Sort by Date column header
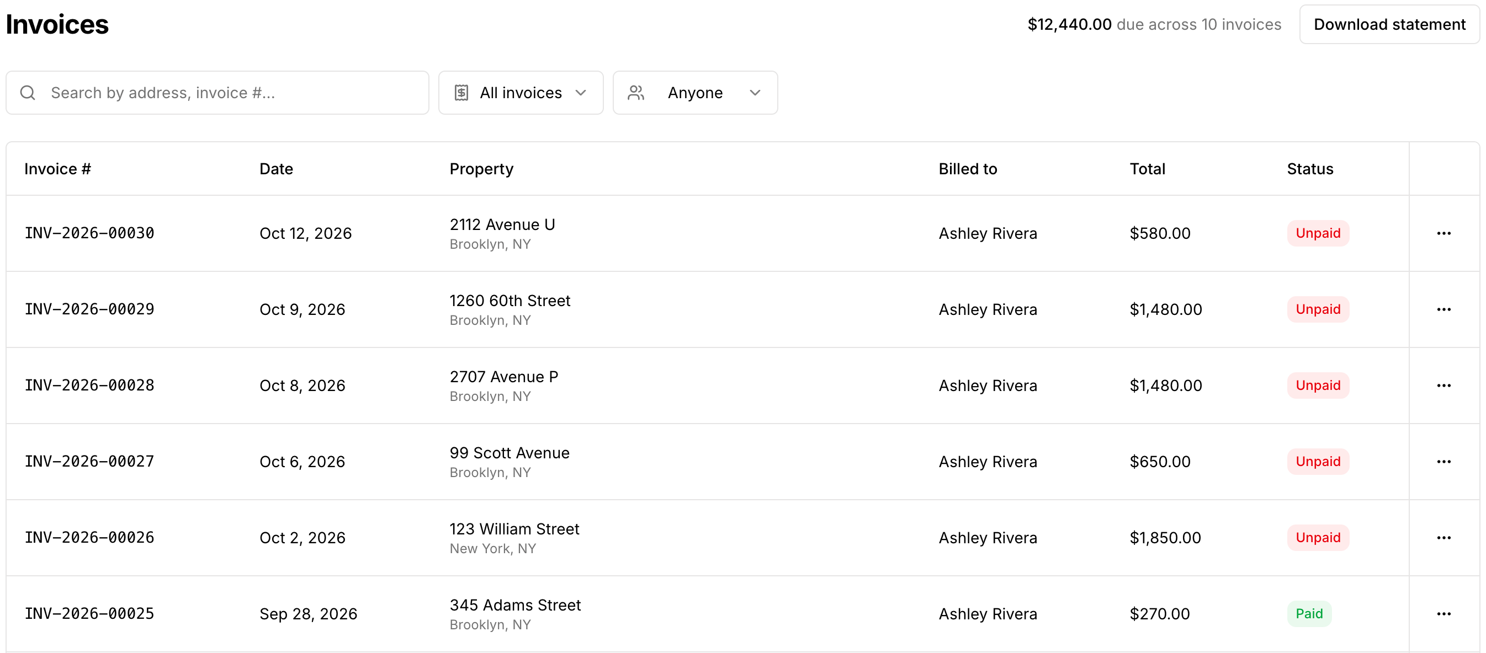This screenshot has height=653, width=1486. point(277,169)
